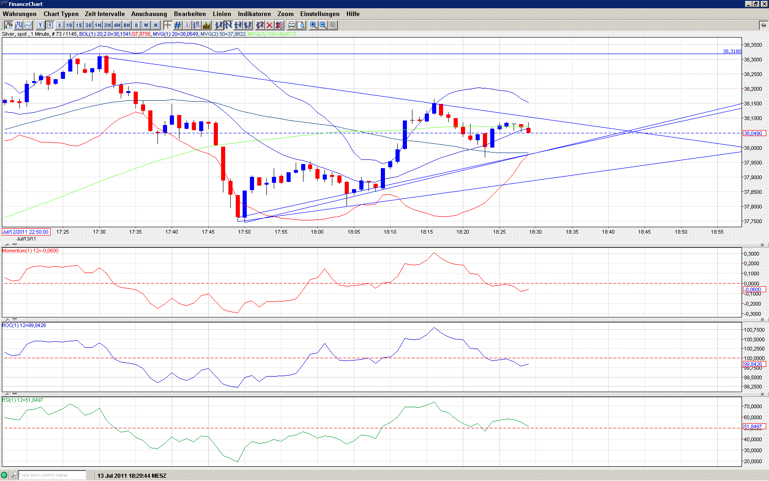Switch to tick interval T
This screenshot has width=769, height=481.
click(x=40, y=25)
